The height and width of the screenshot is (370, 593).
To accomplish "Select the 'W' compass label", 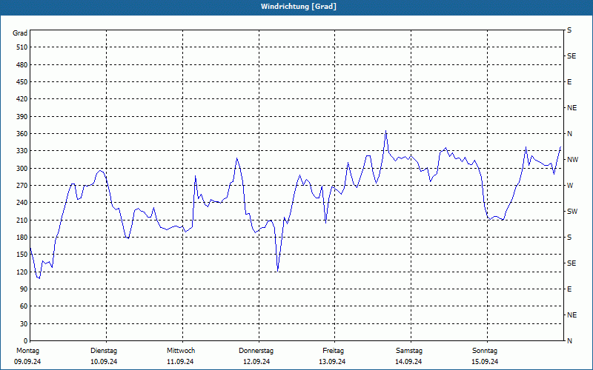I will (x=570, y=186).
